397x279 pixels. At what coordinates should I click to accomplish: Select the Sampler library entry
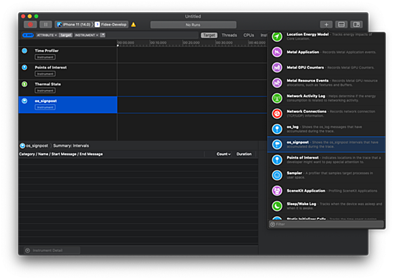pyautogui.click(x=327, y=175)
